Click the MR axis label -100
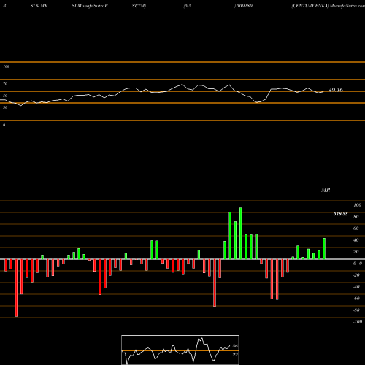The height and width of the screenshot is (365, 365). 358,322
